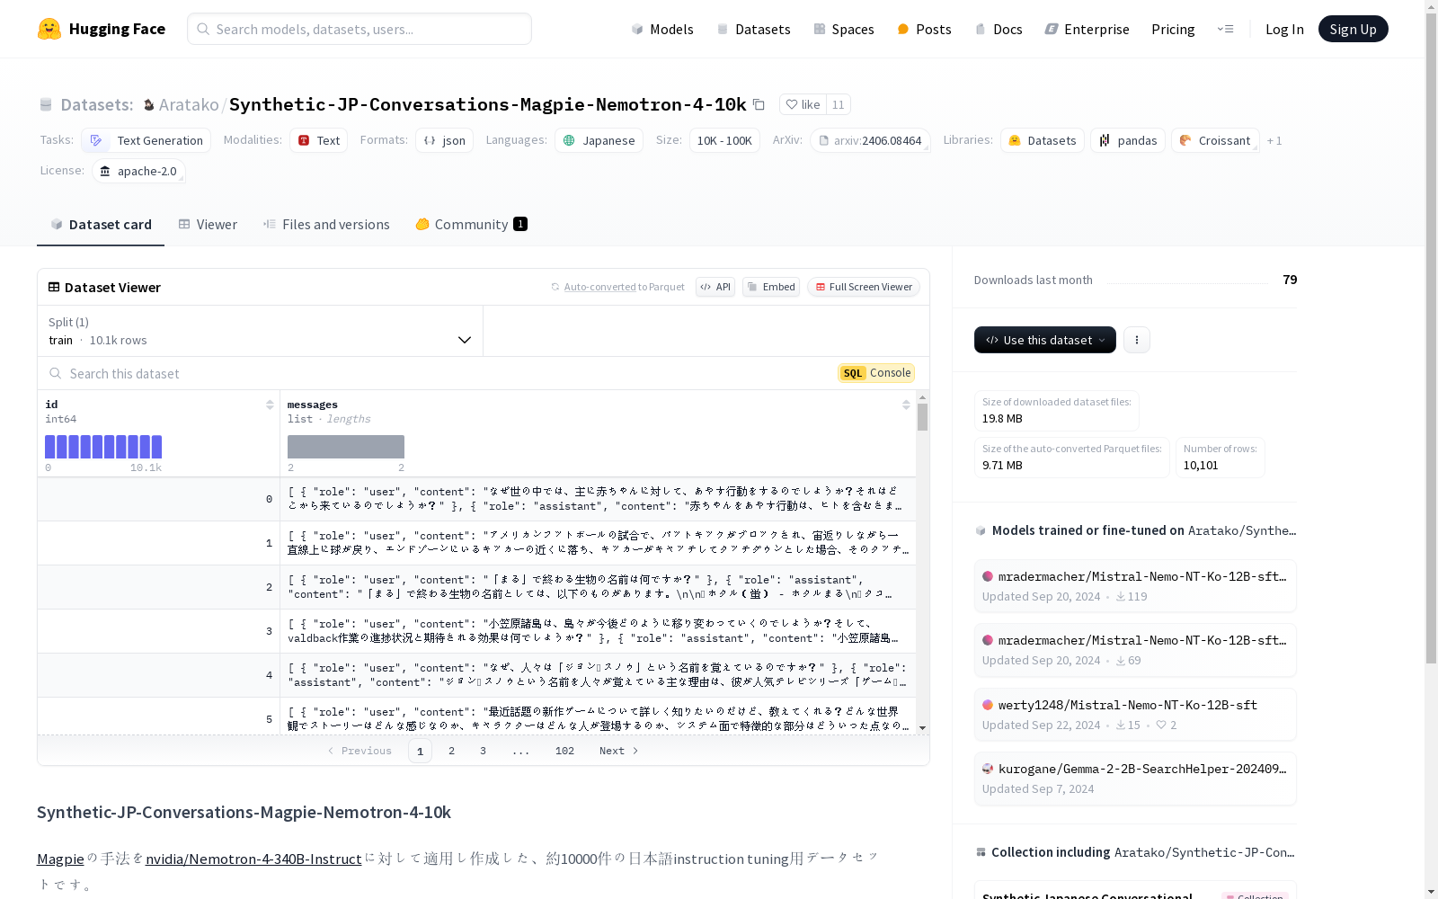1438x899 pixels.
Task: Open the werty1248/Mistral-Nemo-NT-Ko-12B-sft model
Action: [1135, 714]
